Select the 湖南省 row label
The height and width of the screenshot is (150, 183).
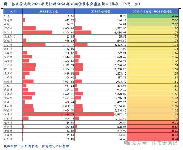point(8,110)
